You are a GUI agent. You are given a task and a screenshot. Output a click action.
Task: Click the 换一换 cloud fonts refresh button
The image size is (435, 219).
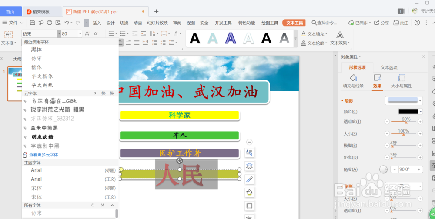(107, 93)
